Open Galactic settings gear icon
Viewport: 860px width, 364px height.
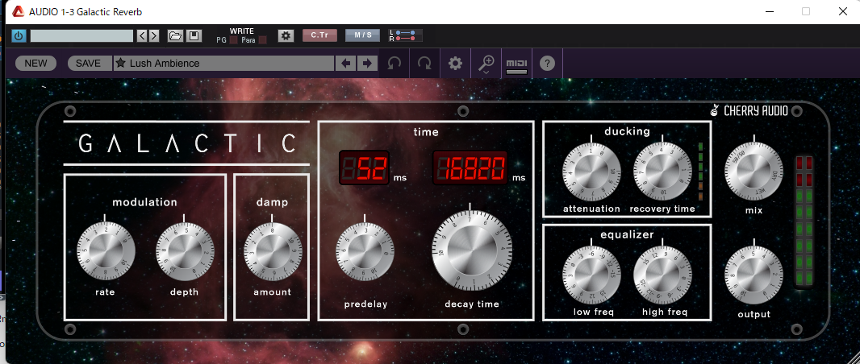455,64
